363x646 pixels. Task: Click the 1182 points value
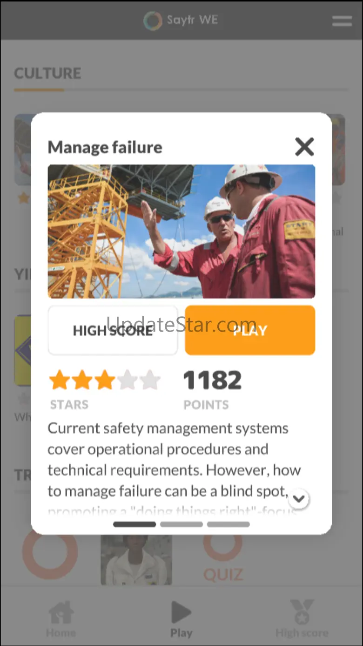(x=212, y=381)
